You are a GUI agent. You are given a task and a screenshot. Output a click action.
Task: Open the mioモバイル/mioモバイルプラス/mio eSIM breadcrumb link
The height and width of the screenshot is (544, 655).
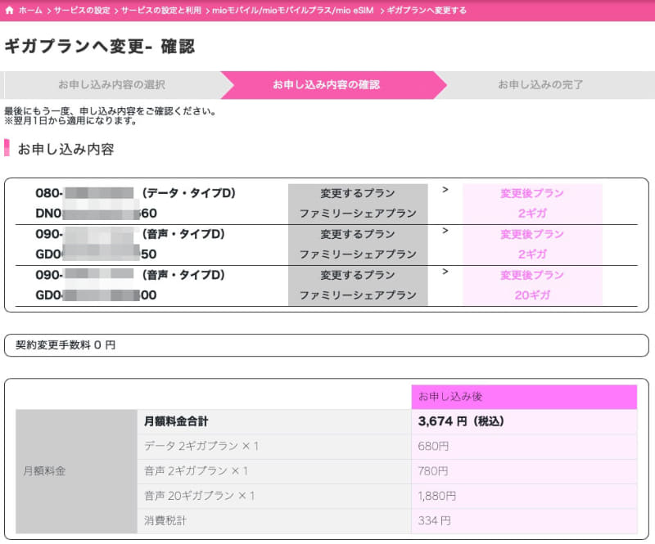click(x=288, y=11)
